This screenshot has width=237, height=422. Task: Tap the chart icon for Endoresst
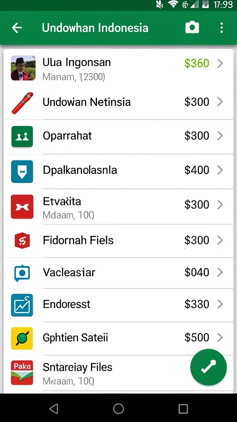tap(22, 305)
